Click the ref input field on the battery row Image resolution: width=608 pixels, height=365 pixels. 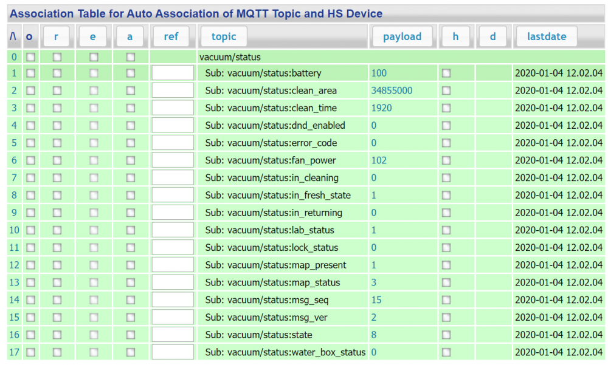172,73
